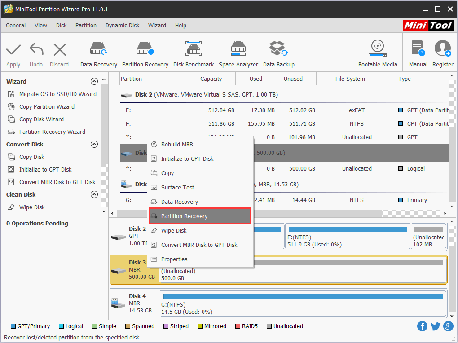Choose Partition Recovery in the context menu
Image resolution: width=458 pixels, height=343 pixels.
[x=200, y=216]
